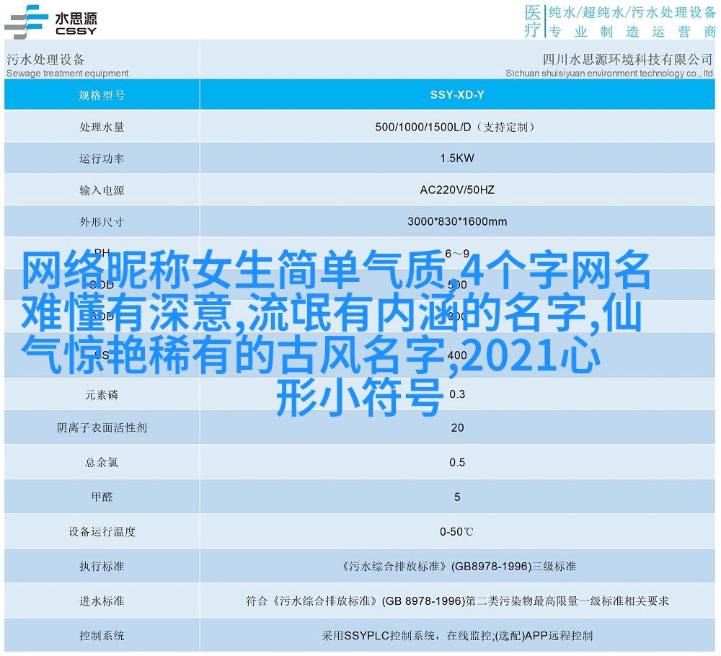Select the 执行标准 row label
Screen dimensions: 721x656
[102, 567]
